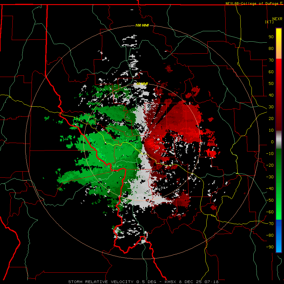Click the 0 value on velocity scale
284x284 pixels.
[272, 142]
